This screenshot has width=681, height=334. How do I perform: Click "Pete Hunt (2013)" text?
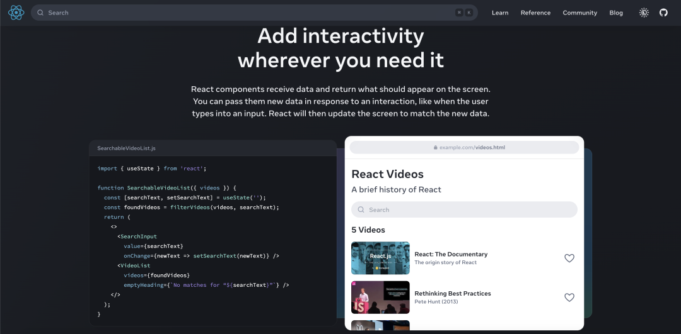click(436, 301)
